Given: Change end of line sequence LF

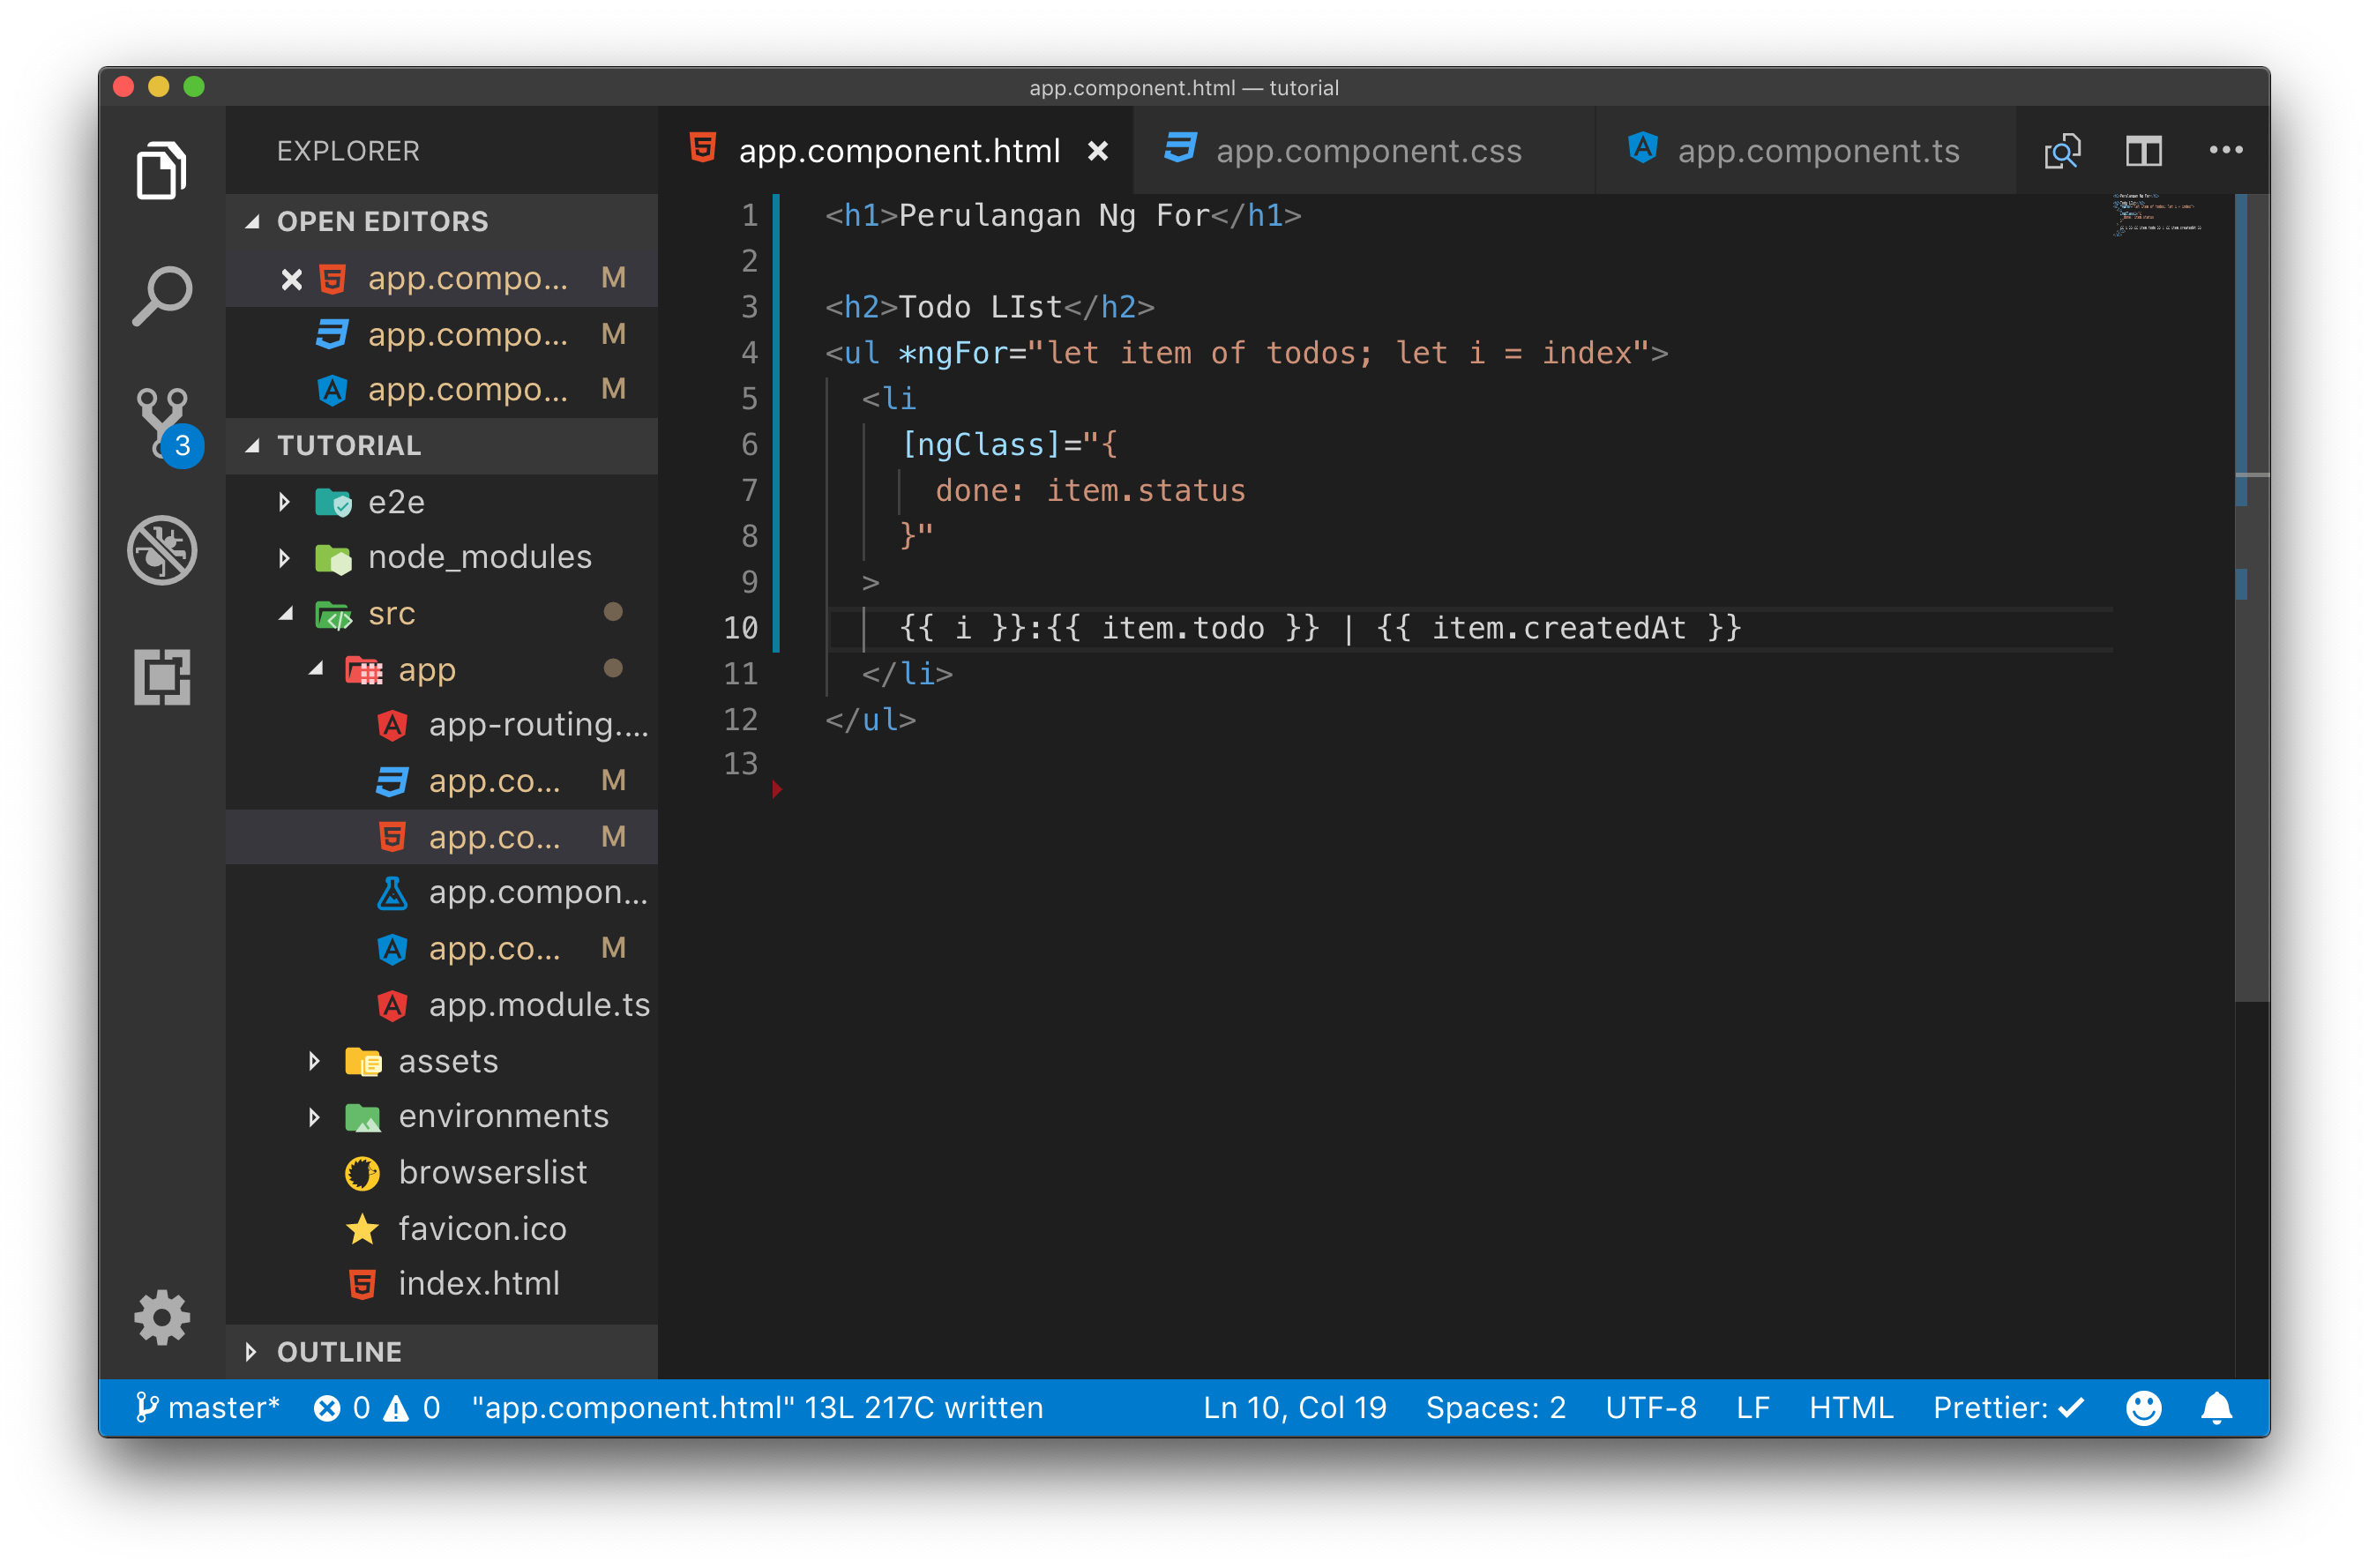Looking at the screenshot, I should click(1752, 1408).
